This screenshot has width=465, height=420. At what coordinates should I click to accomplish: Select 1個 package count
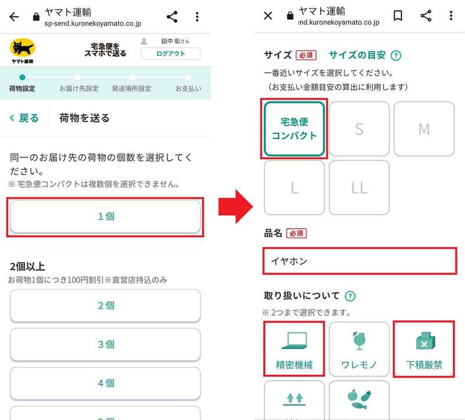click(x=105, y=216)
